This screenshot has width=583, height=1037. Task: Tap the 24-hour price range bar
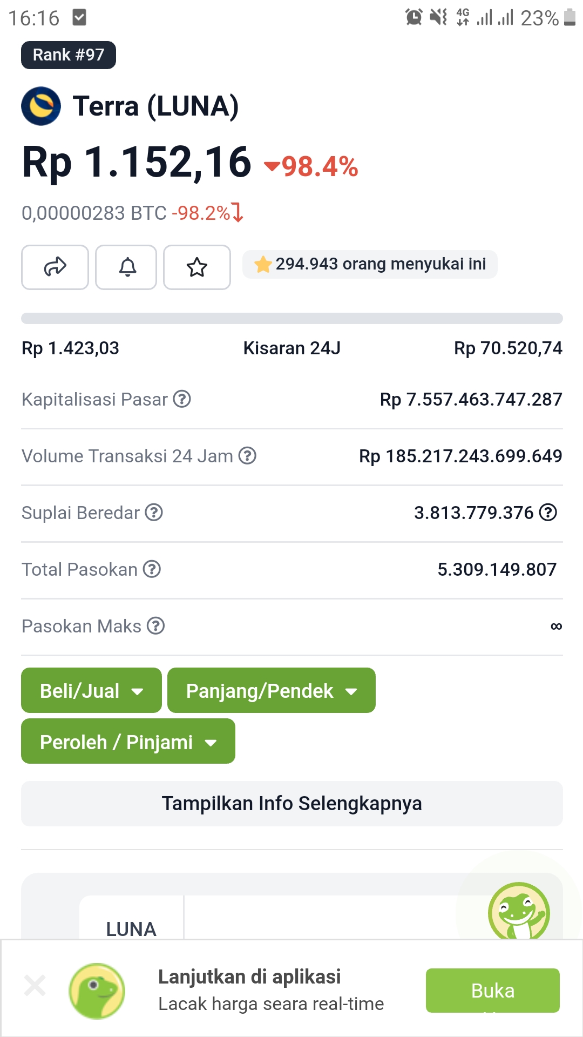tap(291, 318)
